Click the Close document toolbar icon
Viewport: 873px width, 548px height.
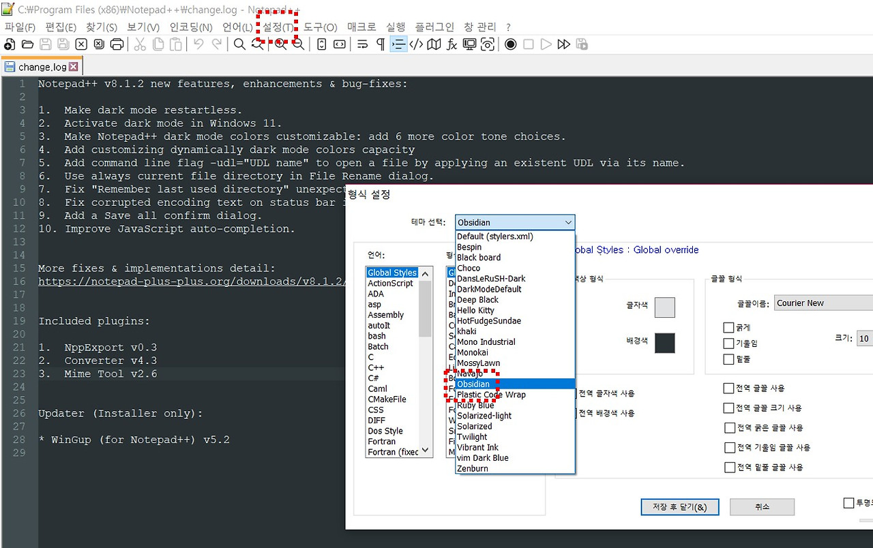click(81, 44)
